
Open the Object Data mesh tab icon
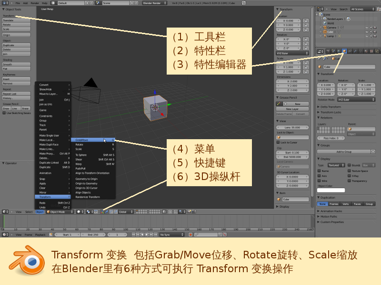[x=361, y=51]
